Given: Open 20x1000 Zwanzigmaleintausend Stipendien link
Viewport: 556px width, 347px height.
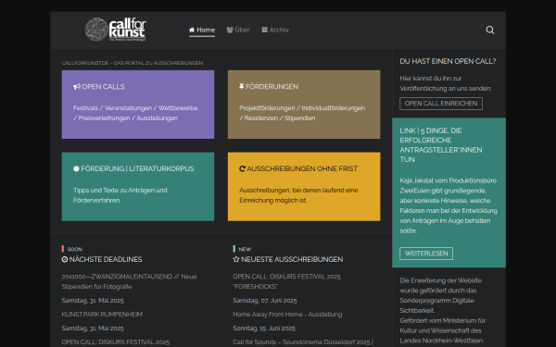Looking at the screenshot, I should 129,281.
